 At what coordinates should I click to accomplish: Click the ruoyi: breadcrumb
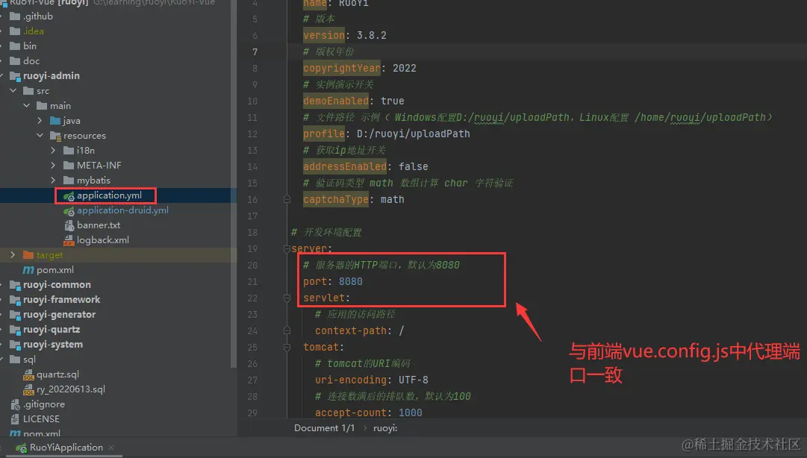pyautogui.click(x=385, y=427)
